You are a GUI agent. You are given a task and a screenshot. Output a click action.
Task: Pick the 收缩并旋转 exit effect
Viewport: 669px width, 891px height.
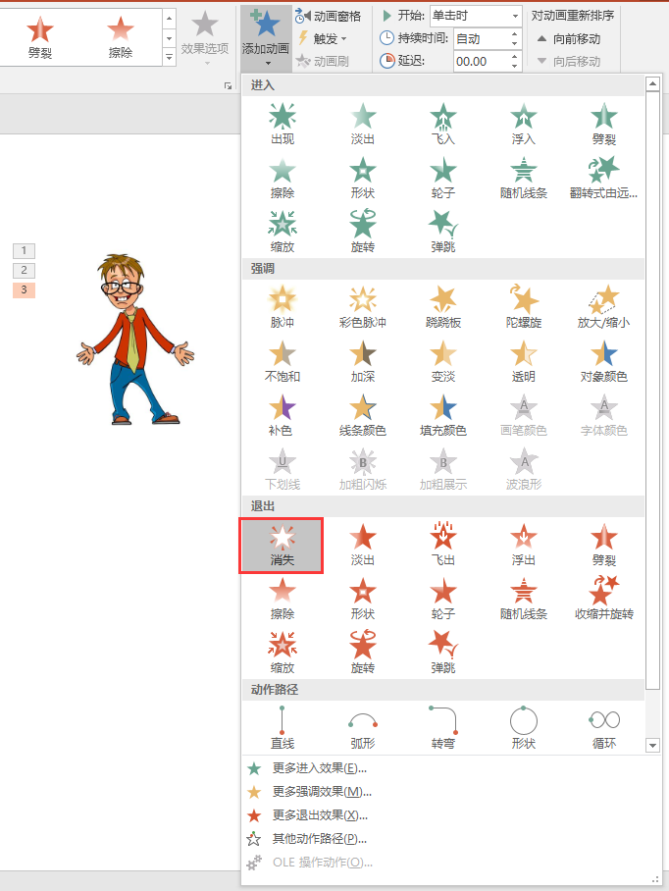(x=603, y=599)
